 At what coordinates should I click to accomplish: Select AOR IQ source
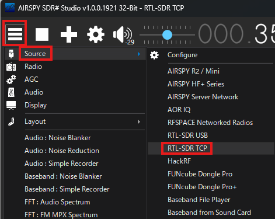click(x=179, y=110)
